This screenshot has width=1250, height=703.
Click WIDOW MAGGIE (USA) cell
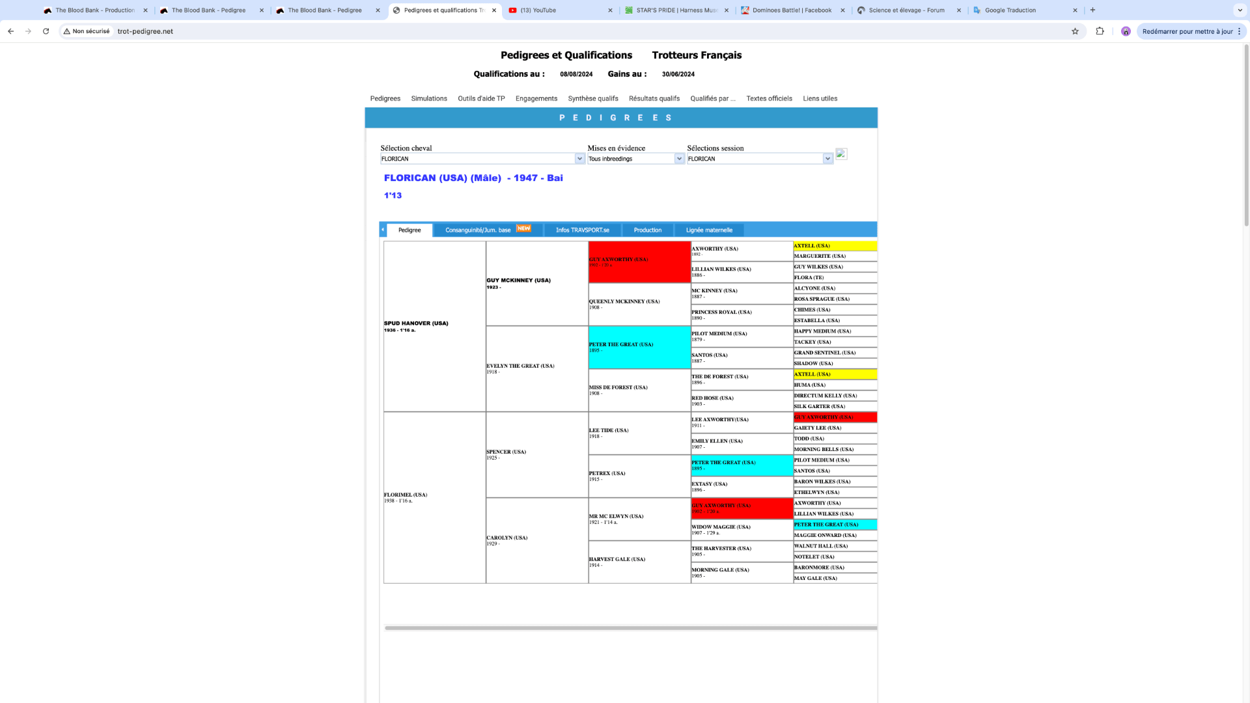coord(742,530)
